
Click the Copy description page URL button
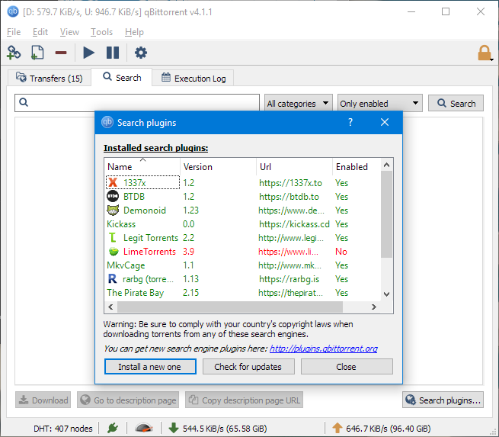[244, 400]
